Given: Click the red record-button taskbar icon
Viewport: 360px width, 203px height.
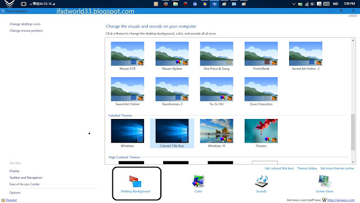Looking at the screenshot, I should (x=185, y=4).
